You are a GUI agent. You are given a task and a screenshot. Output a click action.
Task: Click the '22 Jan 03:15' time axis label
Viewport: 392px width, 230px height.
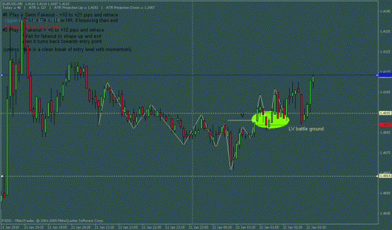pyautogui.click(x=316, y=227)
